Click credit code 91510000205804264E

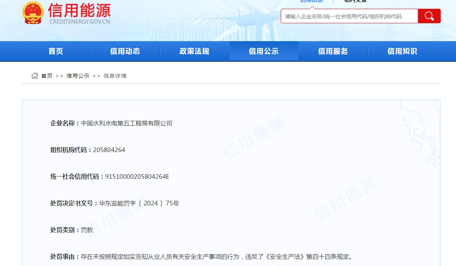pyautogui.click(x=137, y=177)
